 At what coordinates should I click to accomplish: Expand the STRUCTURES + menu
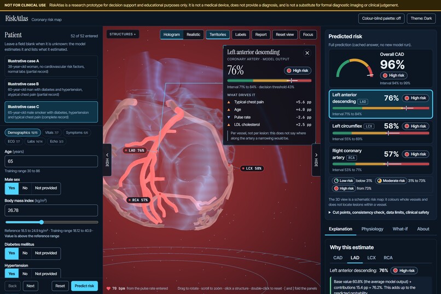tap(123, 34)
